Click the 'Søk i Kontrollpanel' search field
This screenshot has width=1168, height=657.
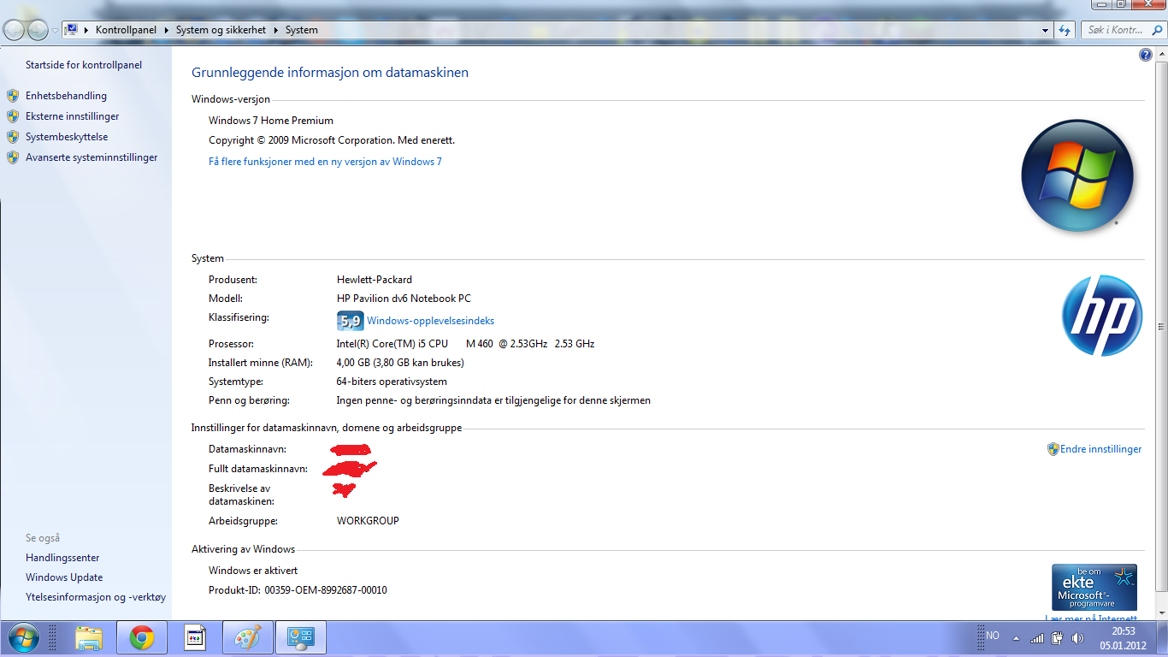click(1122, 30)
